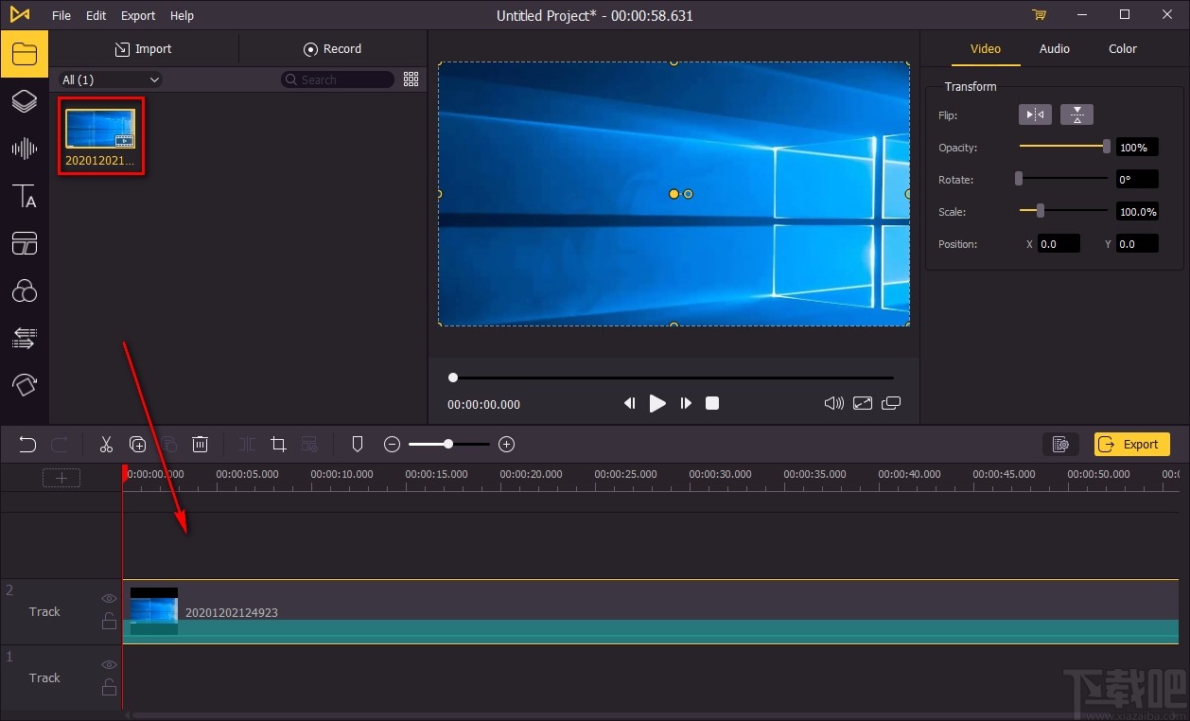Click the Paste icon in timeline toolbar
Screen dimensions: 1190x721
[x=169, y=444]
